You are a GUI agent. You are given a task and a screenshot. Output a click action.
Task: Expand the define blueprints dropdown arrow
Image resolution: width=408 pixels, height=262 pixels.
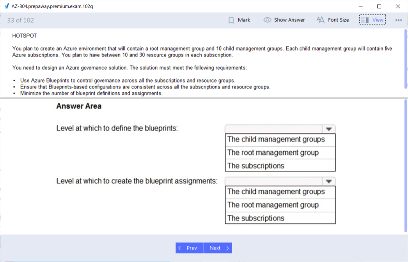(x=329, y=129)
